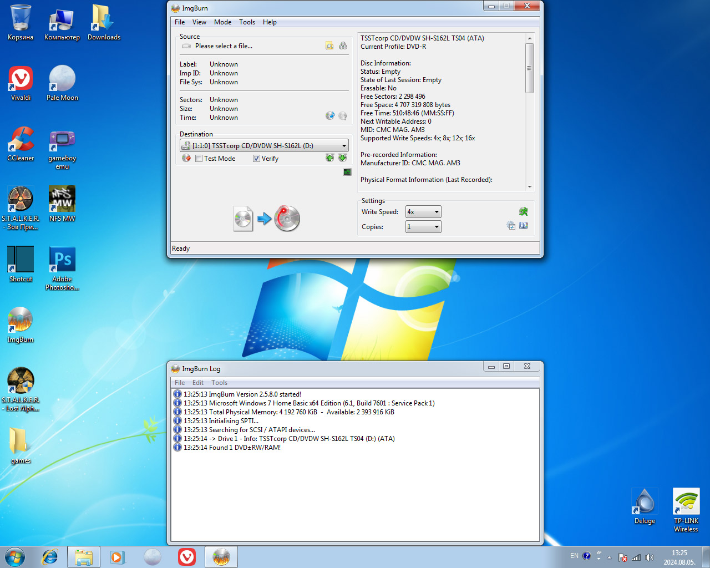Open the Write Speed dropdown
This screenshot has width=710, height=568.
coord(423,212)
